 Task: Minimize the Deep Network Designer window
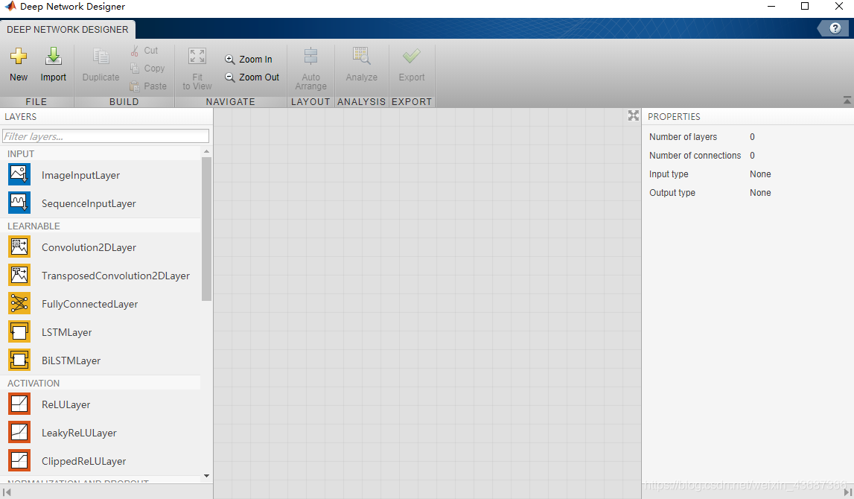(x=771, y=7)
